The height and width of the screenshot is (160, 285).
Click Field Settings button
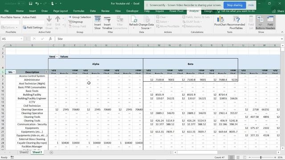click(33, 28)
